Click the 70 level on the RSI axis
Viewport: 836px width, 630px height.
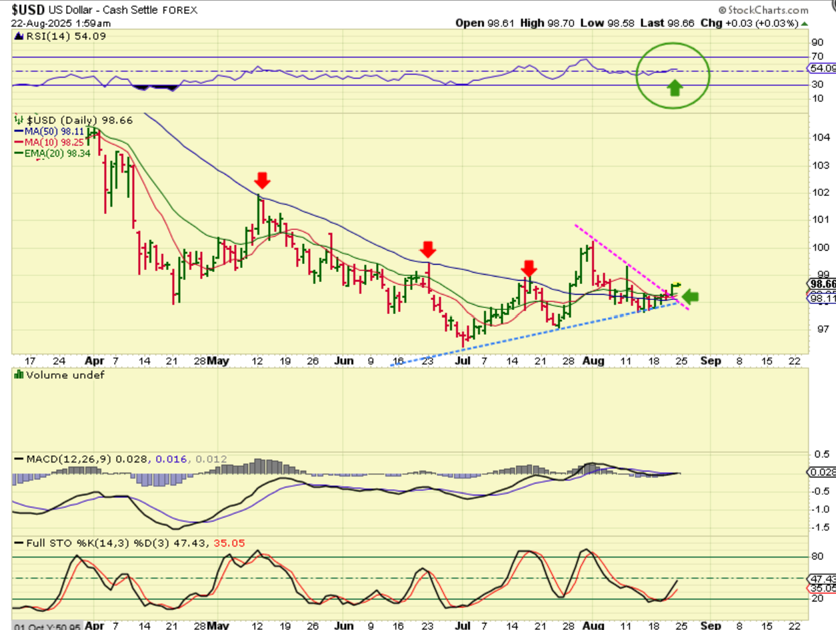click(818, 57)
